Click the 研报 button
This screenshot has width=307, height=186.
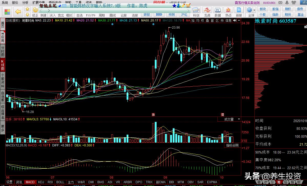147,15
